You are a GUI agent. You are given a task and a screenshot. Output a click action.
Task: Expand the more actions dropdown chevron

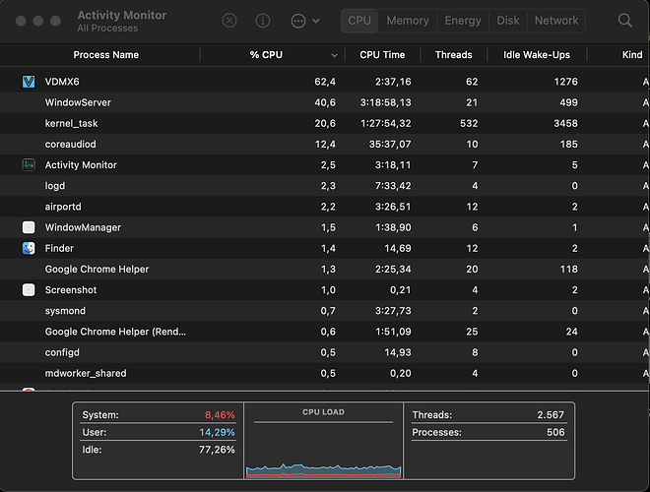pyautogui.click(x=316, y=21)
